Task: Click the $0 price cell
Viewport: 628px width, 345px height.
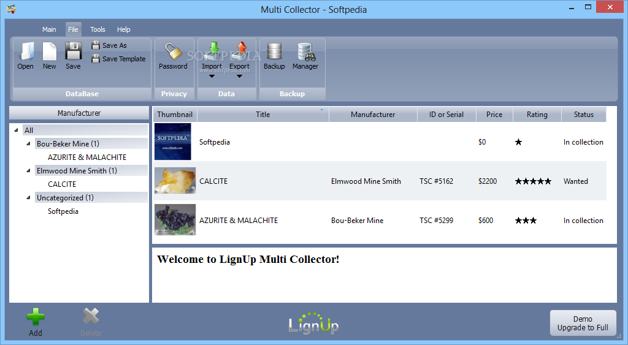Action: click(482, 142)
